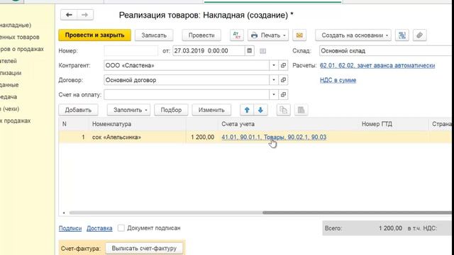
Task: Expand the Контрагент dropdown list
Action: [274, 65]
